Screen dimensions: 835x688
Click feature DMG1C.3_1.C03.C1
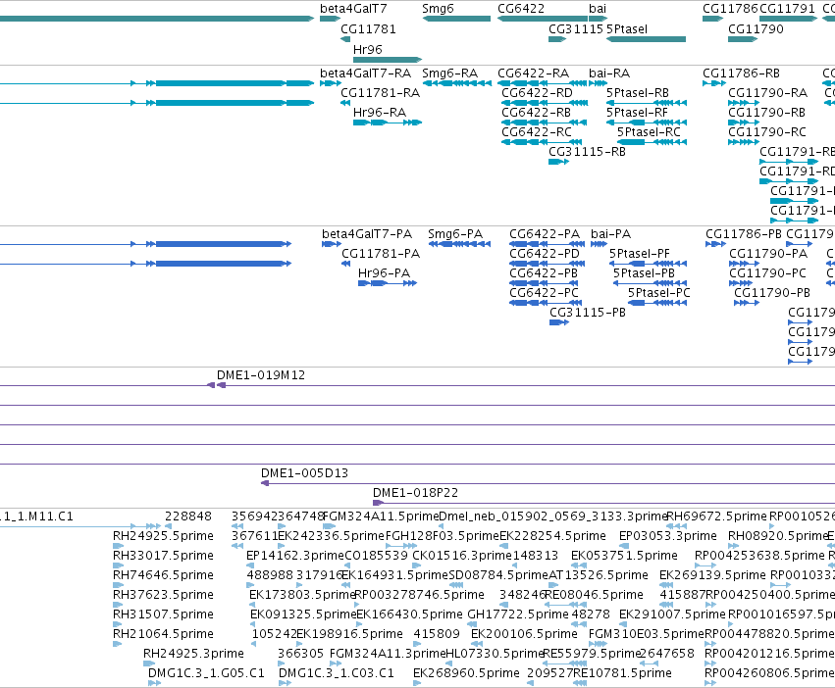pyautogui.click(x=285, y=683)
